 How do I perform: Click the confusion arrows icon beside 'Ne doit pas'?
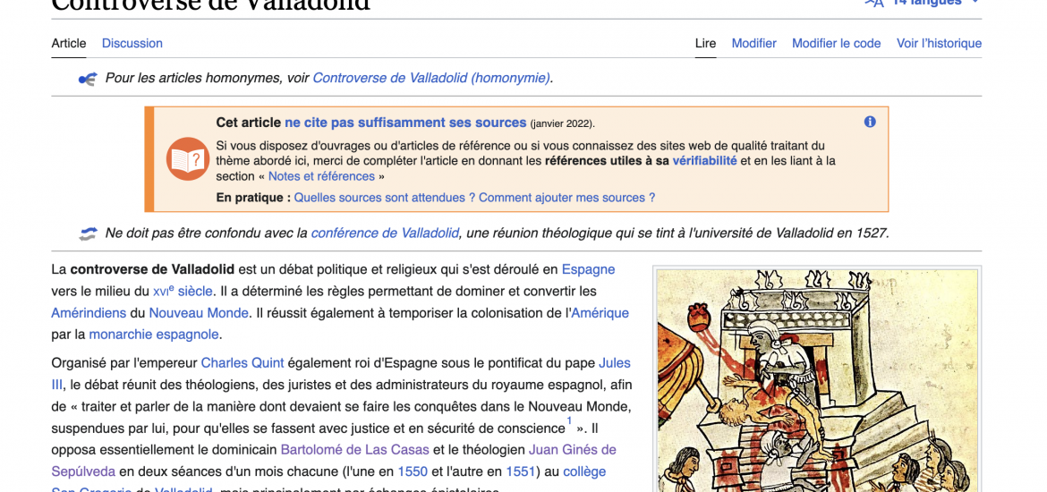(x=88, y=233)
